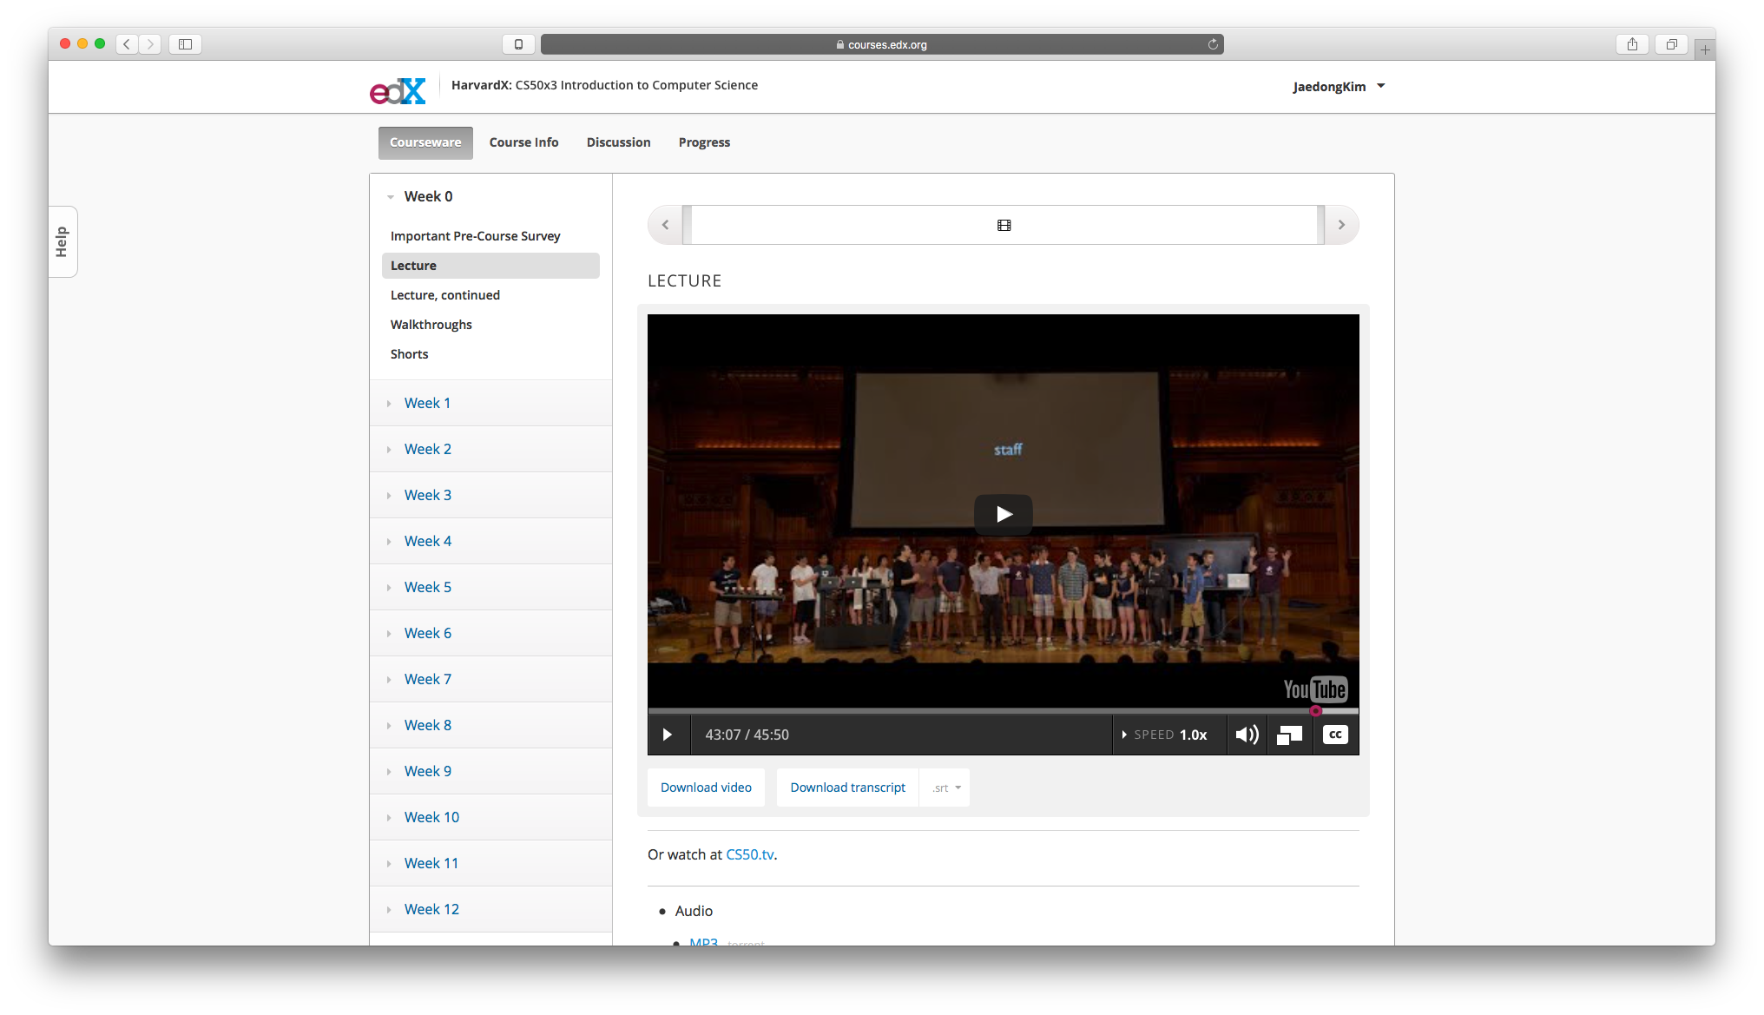Open JaedongKim user account dropdown
This screenshot has height=1015, width=1764.
click(x=1338, y=86)
